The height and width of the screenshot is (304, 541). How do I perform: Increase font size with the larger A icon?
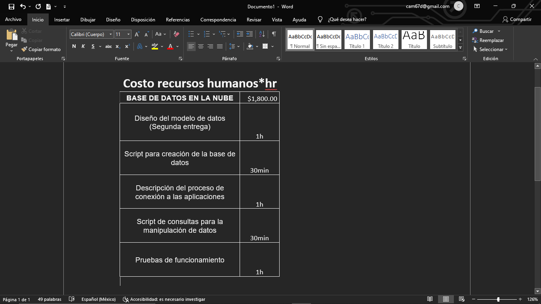(x=137, y=34)
